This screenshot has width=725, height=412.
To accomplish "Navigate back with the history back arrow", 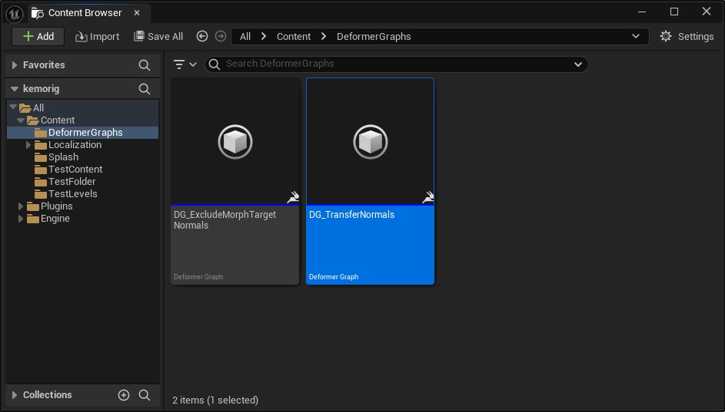I will pyautogui.click(x=202, y=36).
